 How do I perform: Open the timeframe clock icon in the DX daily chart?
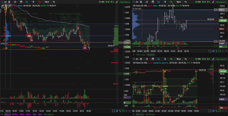click(x=147, y=2)
